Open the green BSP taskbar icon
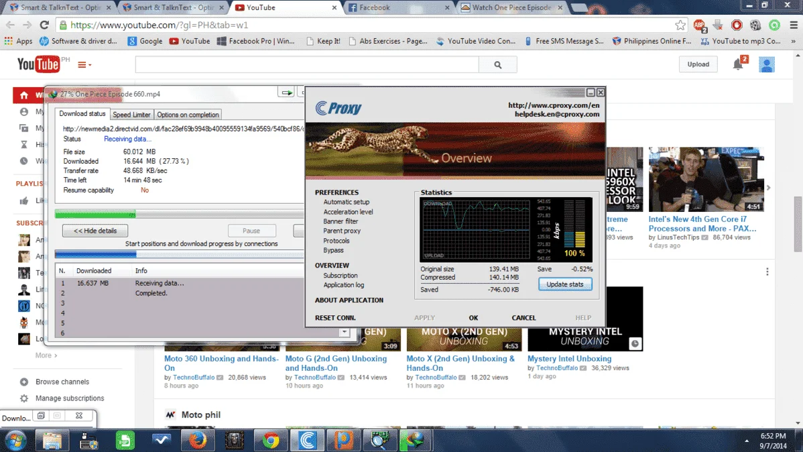The height and width of the screenshot is (452, 803). coord(125,440)
